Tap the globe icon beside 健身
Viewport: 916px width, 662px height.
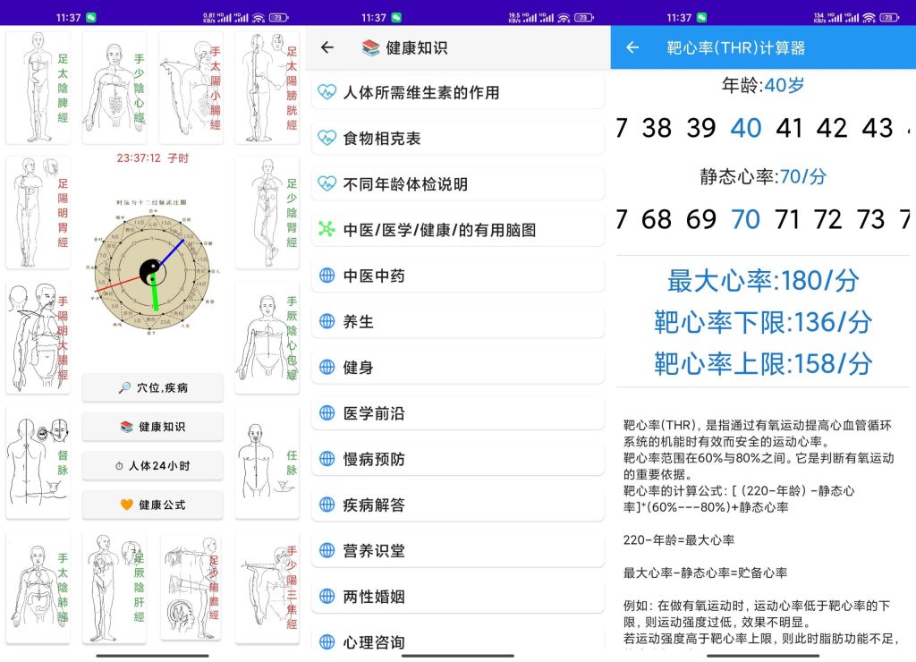[327, 368]
